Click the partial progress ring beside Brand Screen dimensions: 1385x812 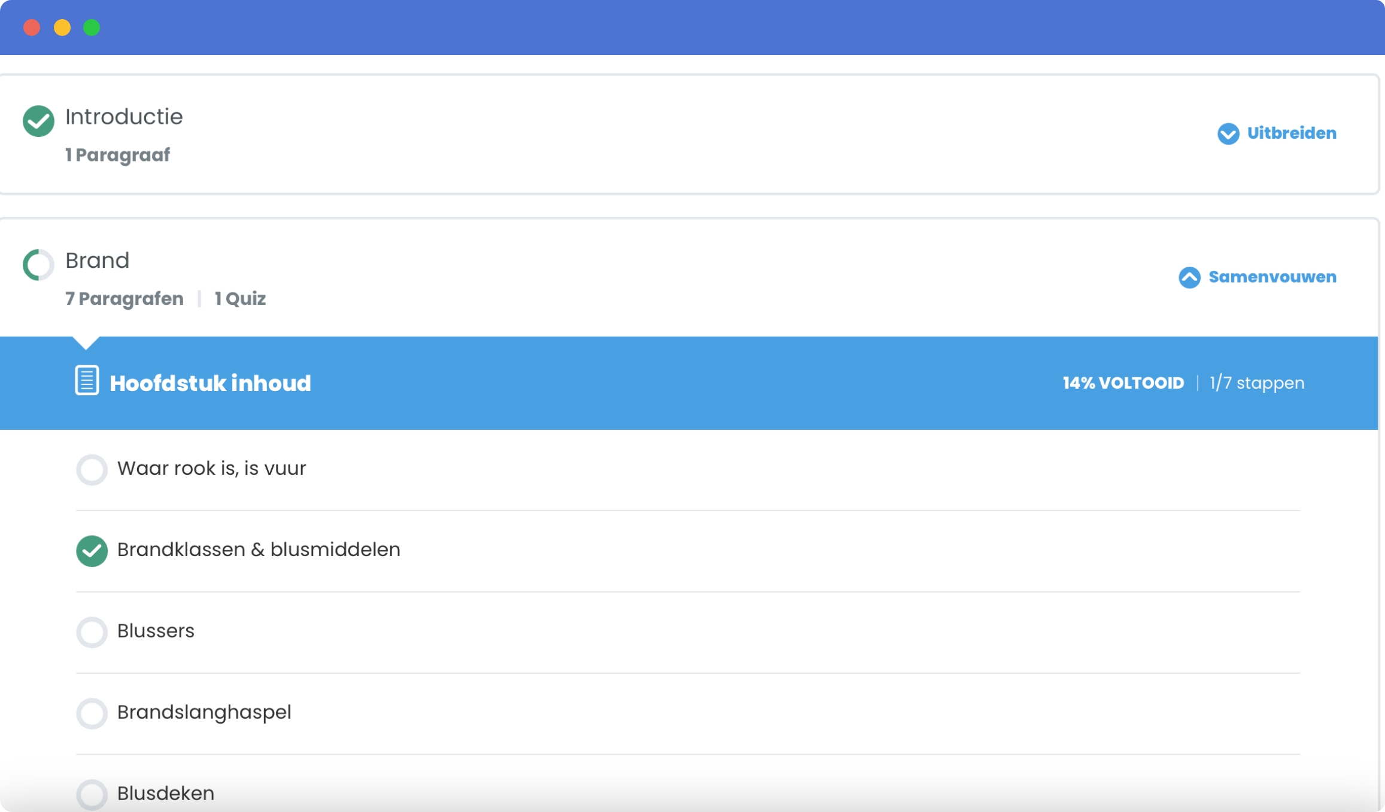point(38,264)
